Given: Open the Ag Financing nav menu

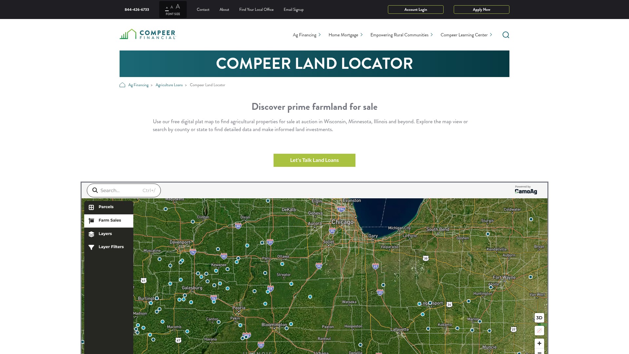Looking at the screenshot, I should [x=304, y=35].
